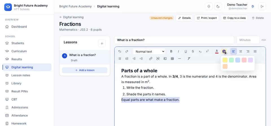
Task: Open Lesson notes in sidebar
Action: 27,75
